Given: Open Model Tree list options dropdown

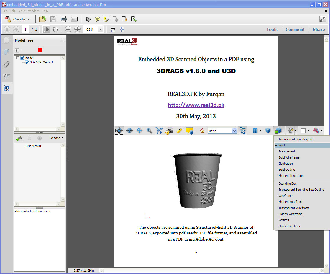Looking at the screenshot, I should point(18,50).
